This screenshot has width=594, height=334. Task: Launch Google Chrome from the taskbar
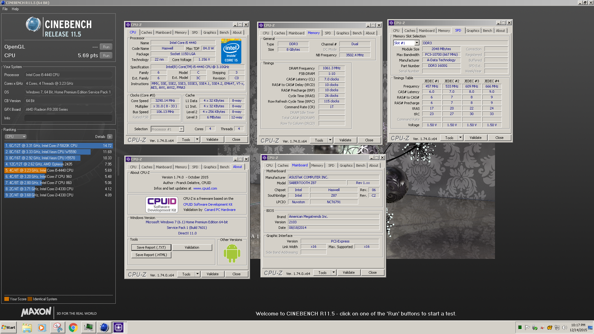click(x=73, y=328)
